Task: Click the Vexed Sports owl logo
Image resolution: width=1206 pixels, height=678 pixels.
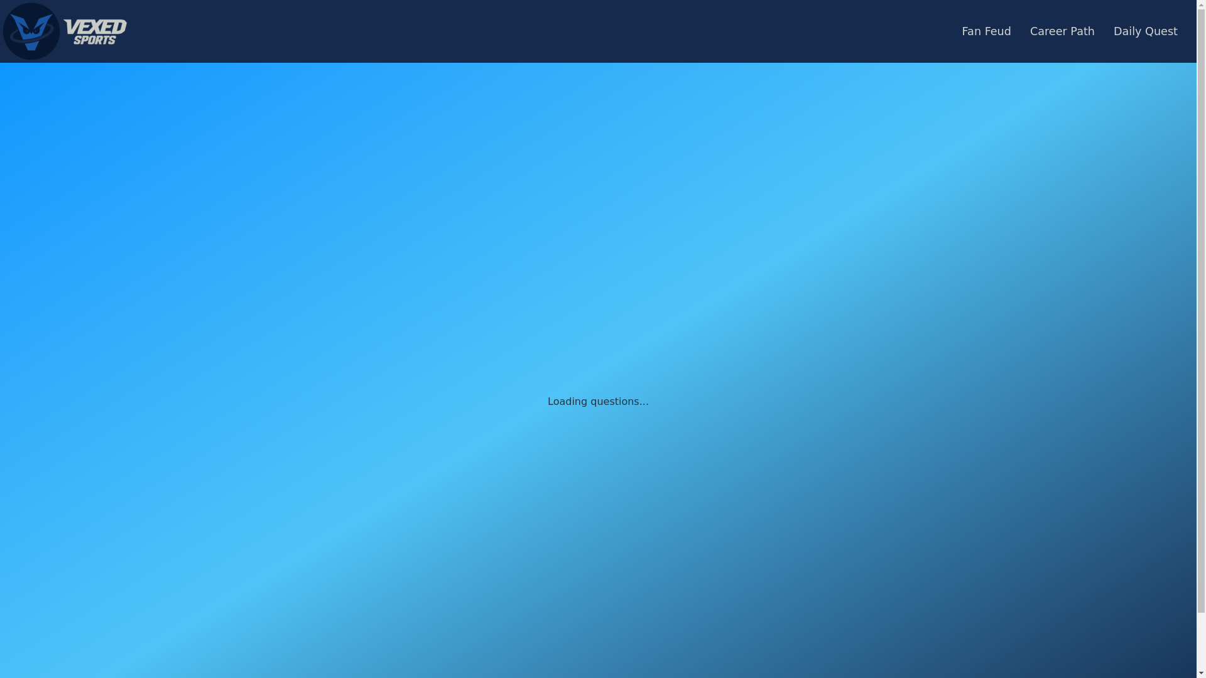Action: click(x=31, y=31)
